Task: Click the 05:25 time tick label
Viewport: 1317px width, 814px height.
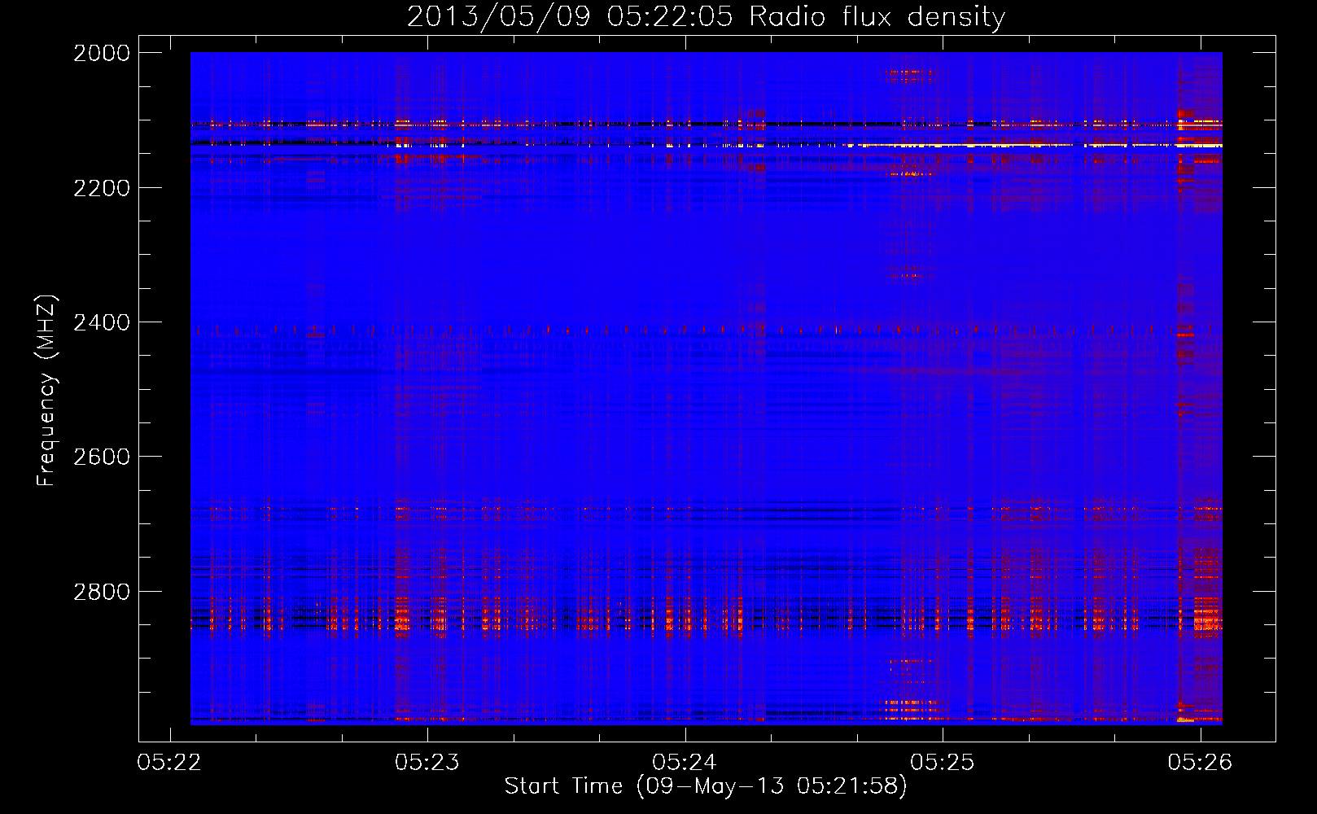Action: 943,762
